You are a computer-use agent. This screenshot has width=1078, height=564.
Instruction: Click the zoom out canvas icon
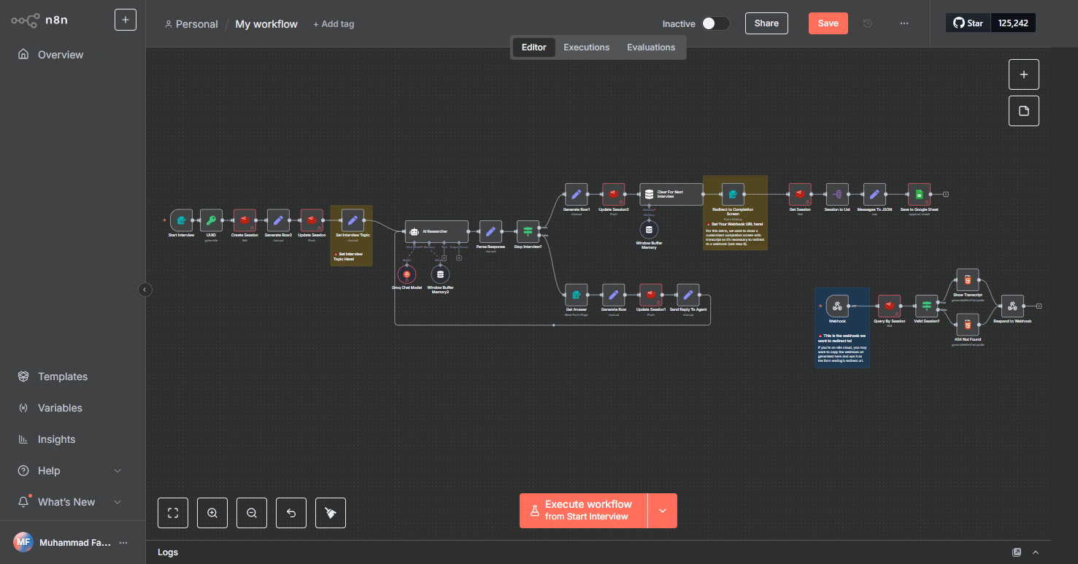coord(252,513)
